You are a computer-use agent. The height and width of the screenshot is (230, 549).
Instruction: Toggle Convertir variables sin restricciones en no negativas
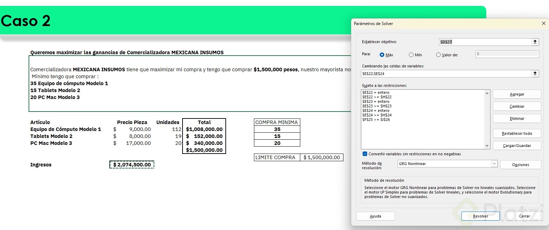point(365,154)
